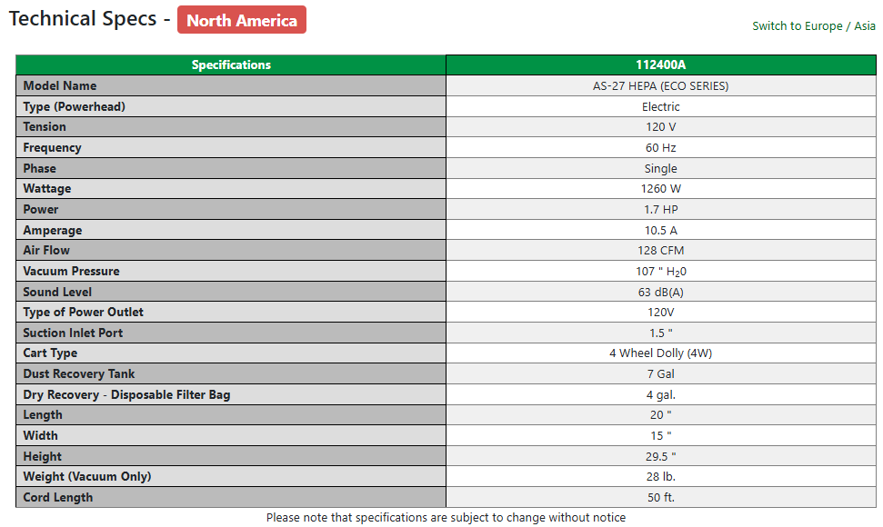
Task: Click the 128 CFM air flow value
Action: (660, 251)
